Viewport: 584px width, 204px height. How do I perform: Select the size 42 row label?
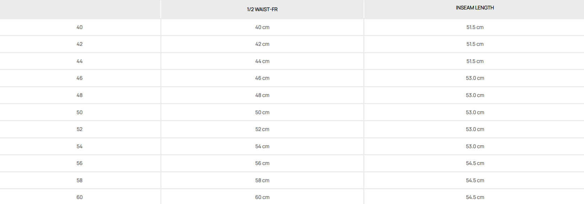tap(80, 44)
